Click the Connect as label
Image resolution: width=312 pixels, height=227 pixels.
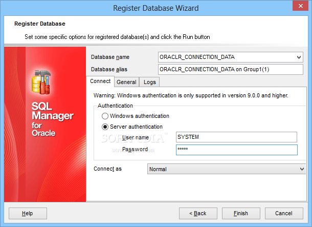107,169
